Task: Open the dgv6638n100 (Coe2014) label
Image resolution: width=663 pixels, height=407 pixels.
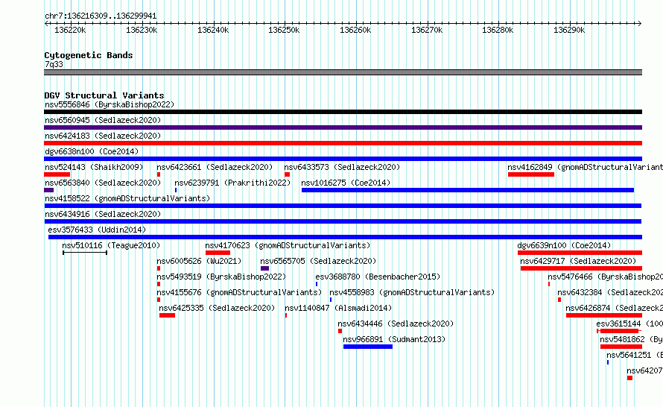Action: 92,151
